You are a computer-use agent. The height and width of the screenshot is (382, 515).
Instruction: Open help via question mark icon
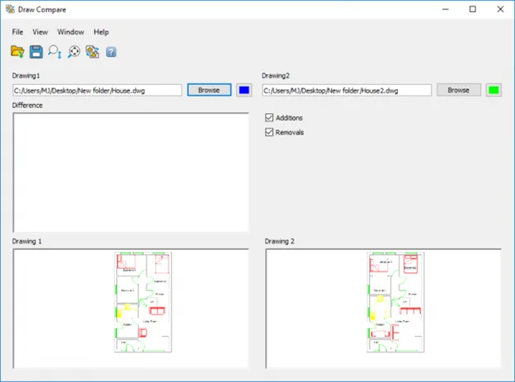(111, 52)
